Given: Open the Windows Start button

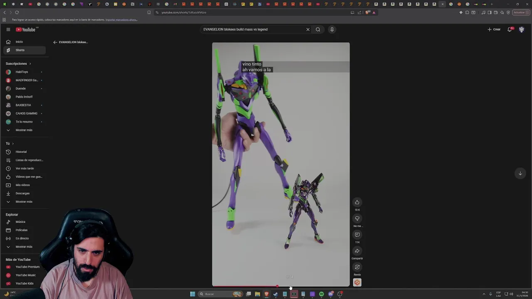Looking at the screenshot, I should click(192, 294).
